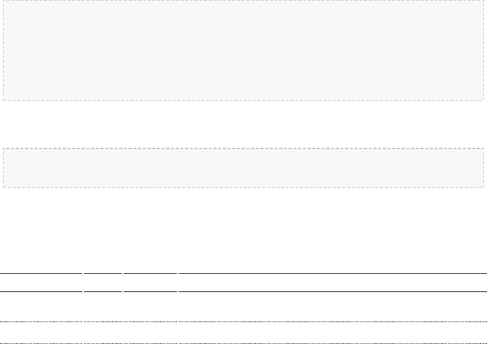Click the blank area above the table

pos(243,232)
